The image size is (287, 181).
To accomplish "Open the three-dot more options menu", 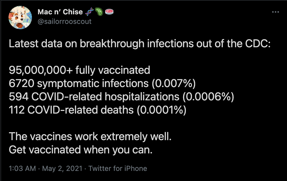I will coord(276,12).
